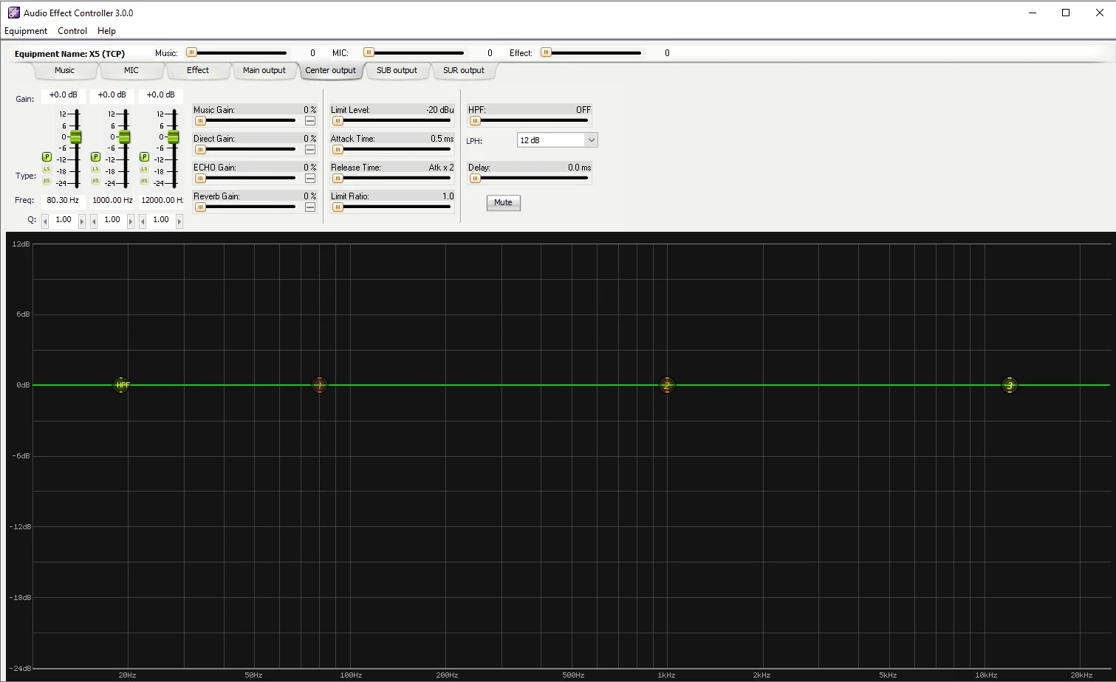Click the HPF node on the EQ graph

click(122, 385)
